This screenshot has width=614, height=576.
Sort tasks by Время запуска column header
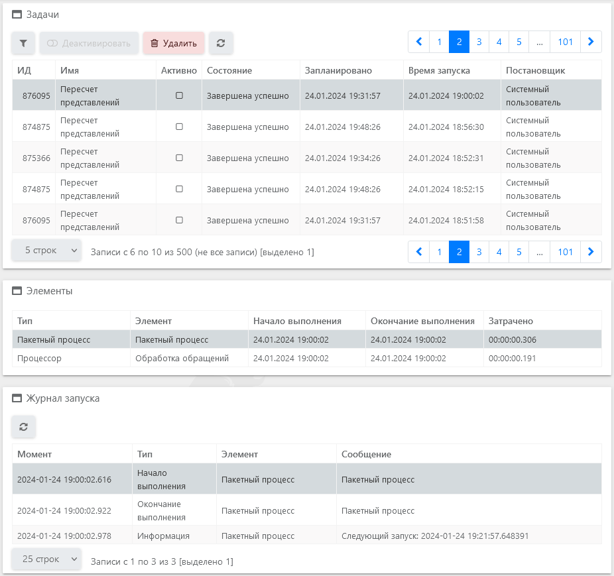pos(439,70)
